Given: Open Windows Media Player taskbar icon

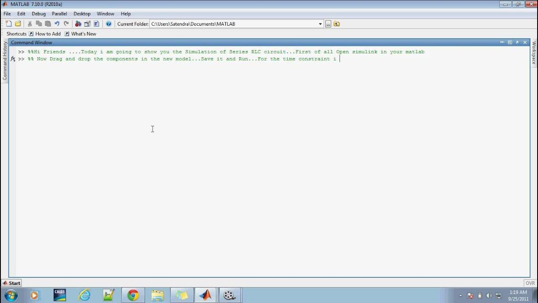Looking at the screenshot, I should (x=34, y=295).
